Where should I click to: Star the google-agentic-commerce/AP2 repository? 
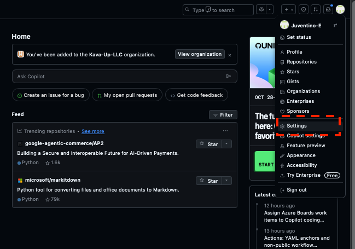[x=208, y=144]
